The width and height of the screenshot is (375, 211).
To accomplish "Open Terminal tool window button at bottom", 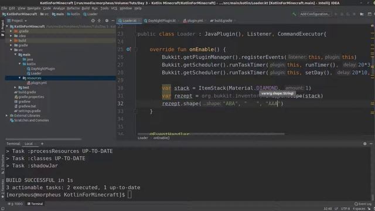I will [35, 204].
